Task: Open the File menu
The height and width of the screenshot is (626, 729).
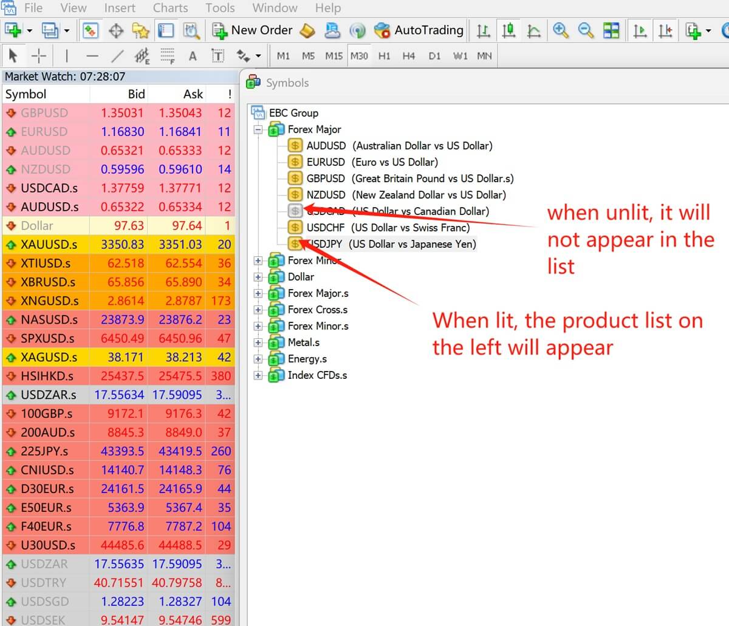Action: [x=33, y=8]
